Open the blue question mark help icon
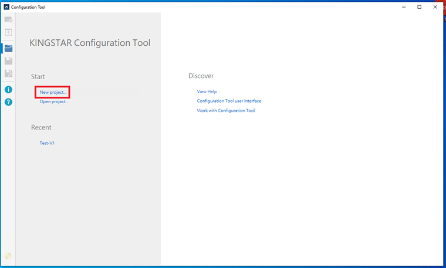 coord(8,102)
